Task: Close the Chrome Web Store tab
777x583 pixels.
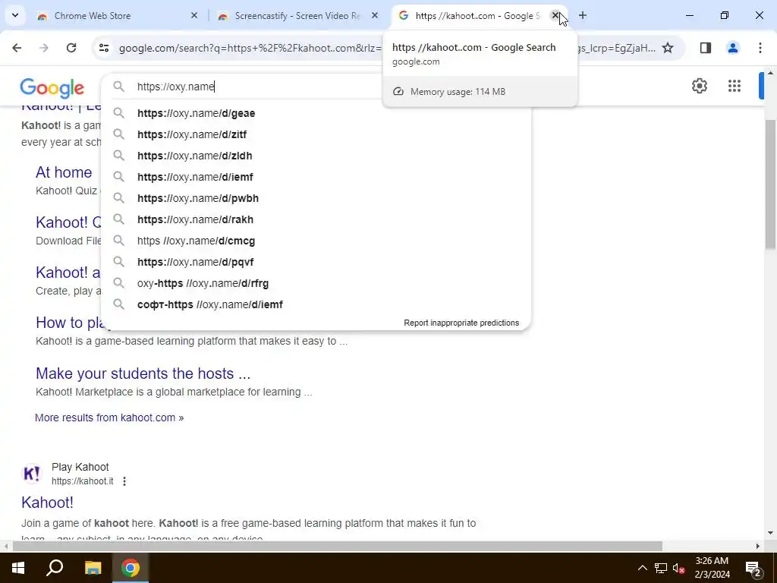Action: (x=194, y=16)
